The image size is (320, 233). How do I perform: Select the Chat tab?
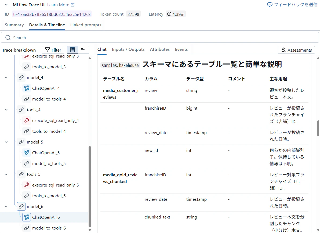(102, 49)
